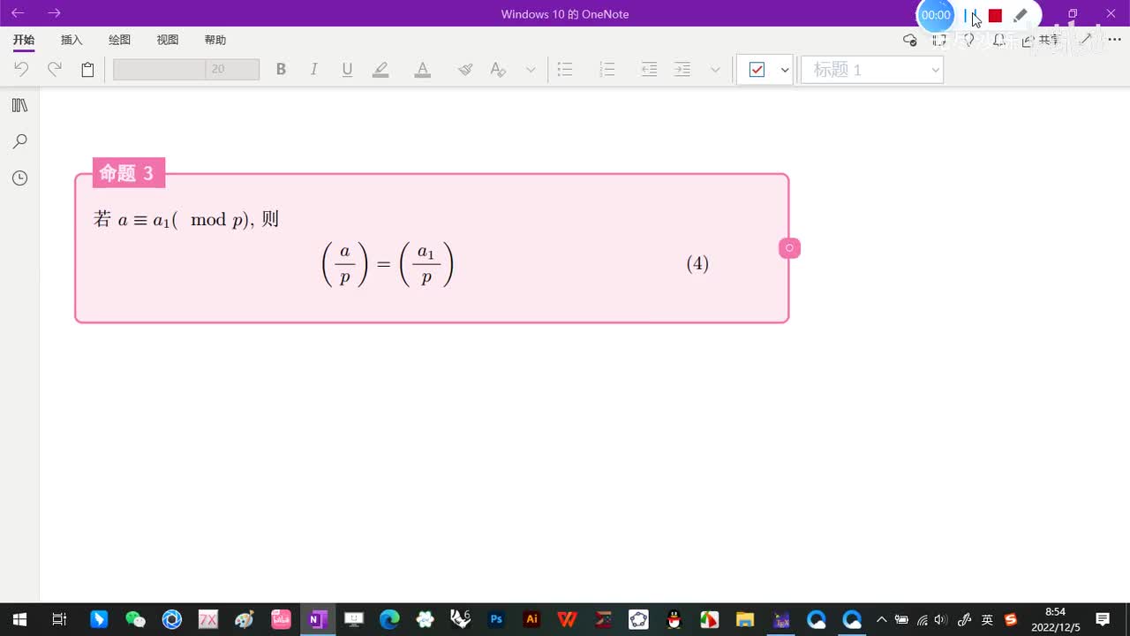The height and width of the screenshot is (636, 1130).
Task: Switch to the 开始 ribbon tab
Action: pyautogui.click(x=24, y=40)
